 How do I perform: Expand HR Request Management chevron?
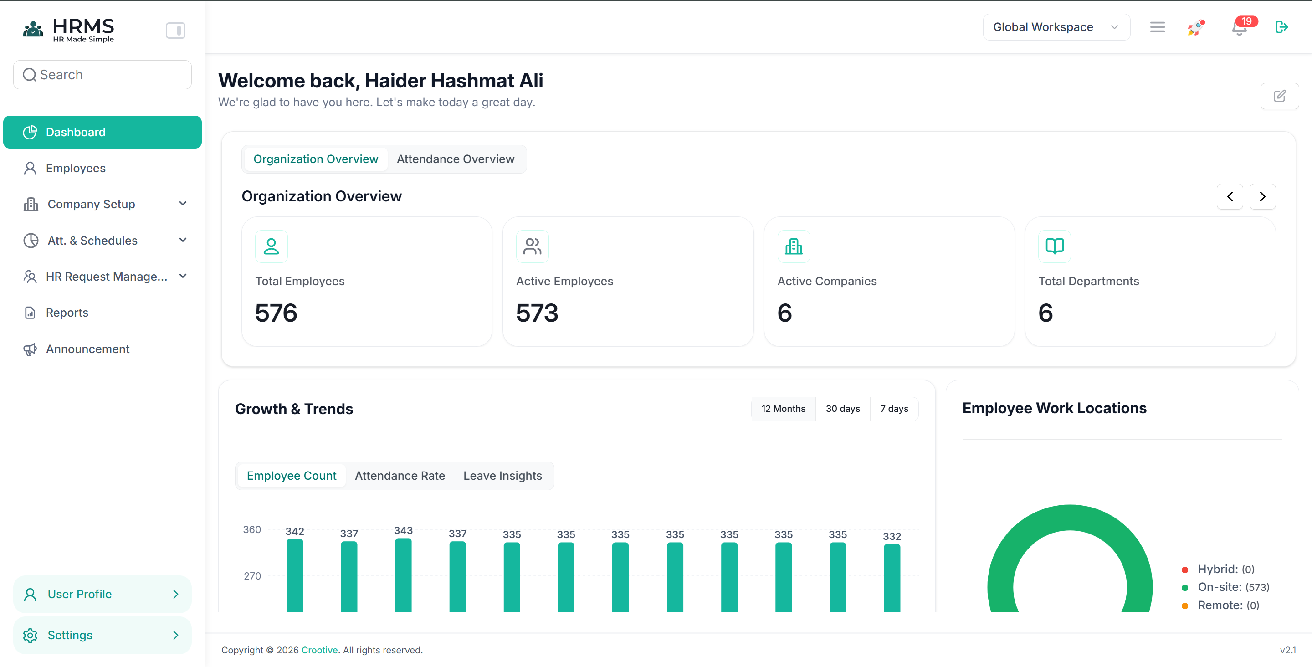tap(183, 276)
